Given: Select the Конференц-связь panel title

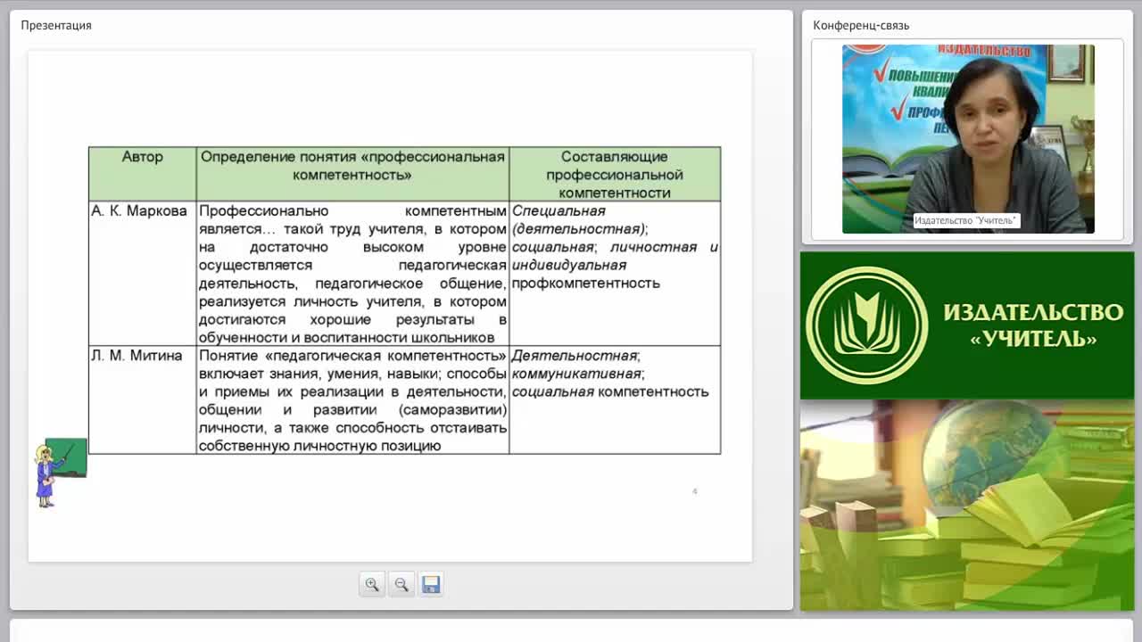Looking at the screenshot, I should point(861,25).
